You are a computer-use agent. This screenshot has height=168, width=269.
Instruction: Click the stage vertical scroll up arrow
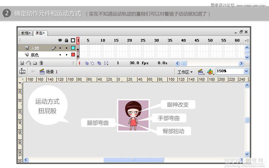coord(247,85)
